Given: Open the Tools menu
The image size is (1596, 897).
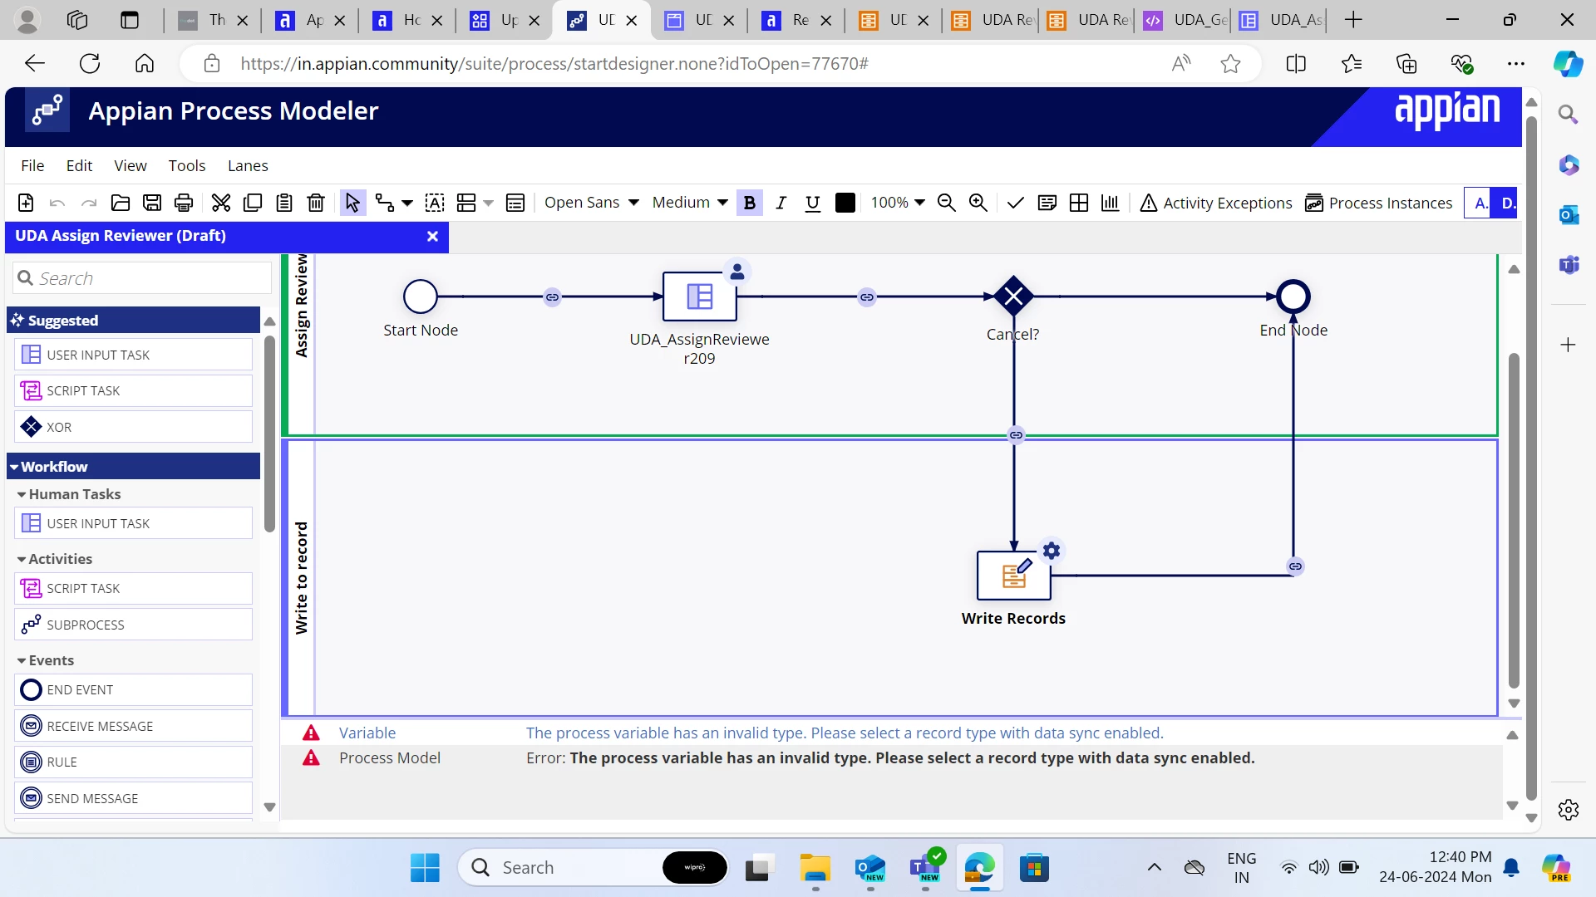Looking at the screenshot, I should [187, 165].
